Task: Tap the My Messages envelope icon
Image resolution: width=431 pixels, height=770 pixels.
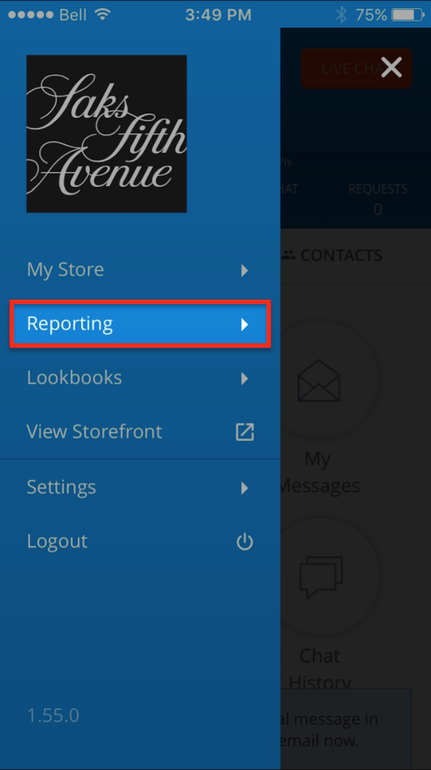Action: pyautogui.click(x=319, y=381)
